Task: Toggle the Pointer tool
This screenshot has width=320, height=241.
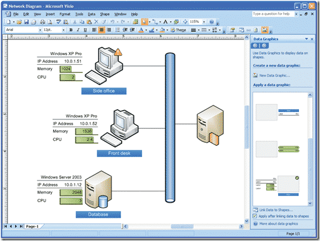Action: pos(144,22)
